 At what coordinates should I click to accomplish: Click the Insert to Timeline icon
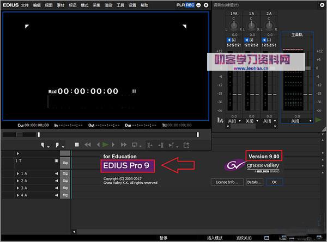point(149,145)
